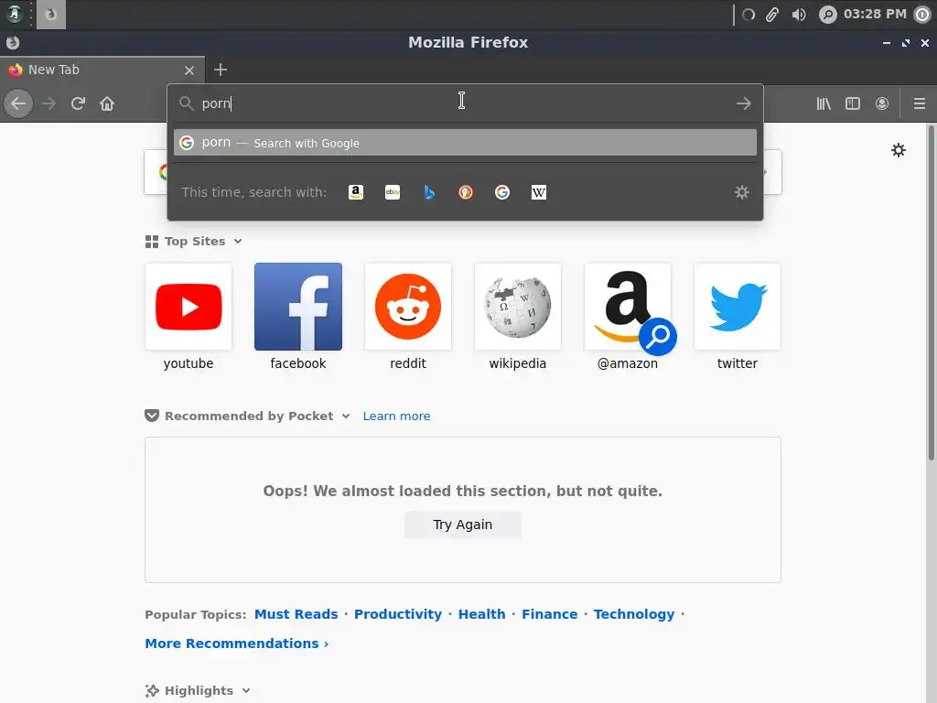Image resolution: width=937 pixels, height=703 pixels.
Task: Open search settings gear in dropdown
Action: [x=741, y=192]
